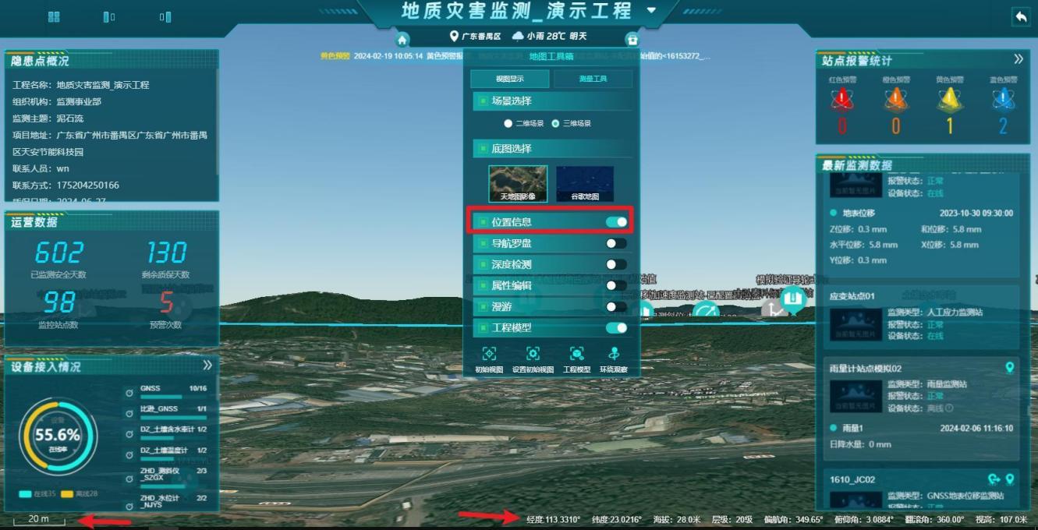Image resolution: width=1038 pixels, height=530 pixels.
Task: Expand the 设备接入情况 panel chevron
Action: [207, 366]
